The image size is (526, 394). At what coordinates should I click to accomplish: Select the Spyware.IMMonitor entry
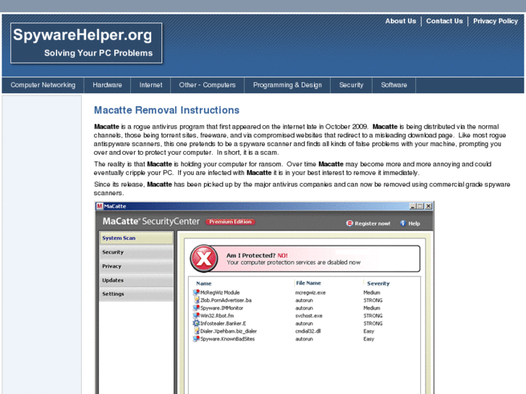[221, 308]
